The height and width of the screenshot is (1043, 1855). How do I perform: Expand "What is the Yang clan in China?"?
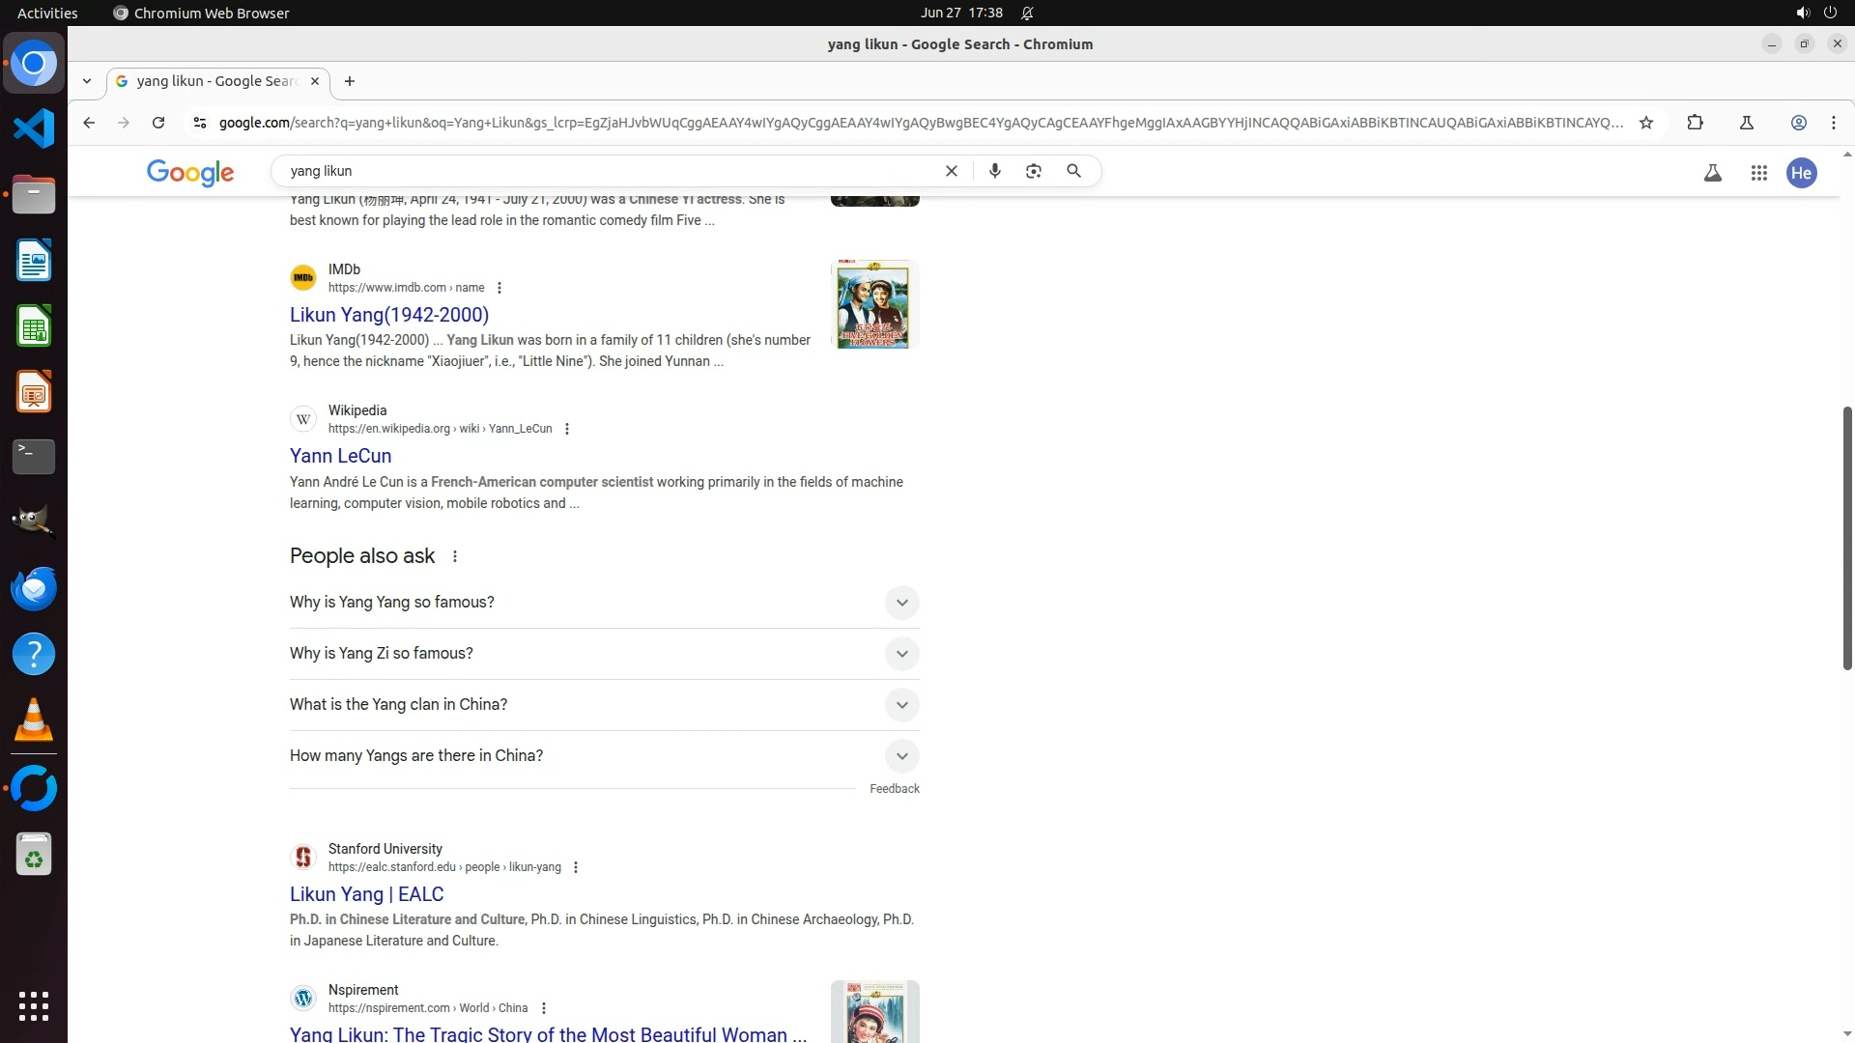tap(901, 705)
